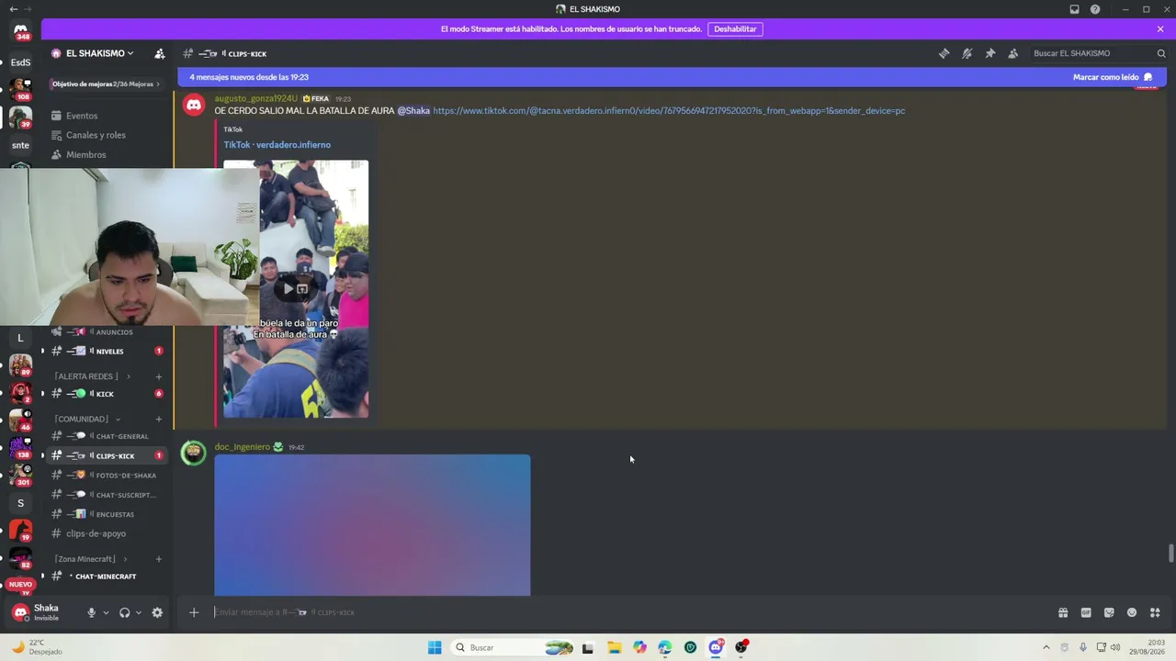This screenshot has width=1176, height=661.
Task: Mute the microphone
Action: (91, 612)
